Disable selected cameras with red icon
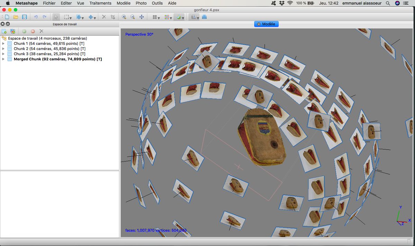 pos(33,31)
